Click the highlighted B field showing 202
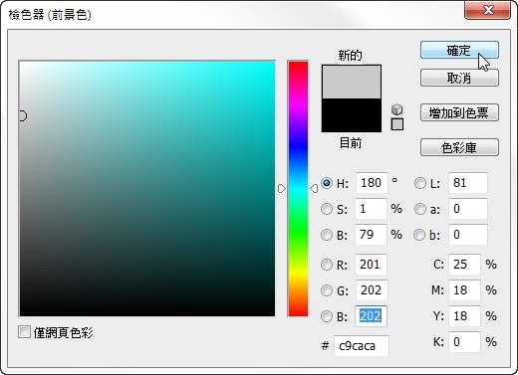The height and width of the screenshot is (375, 518). [371, 316]
